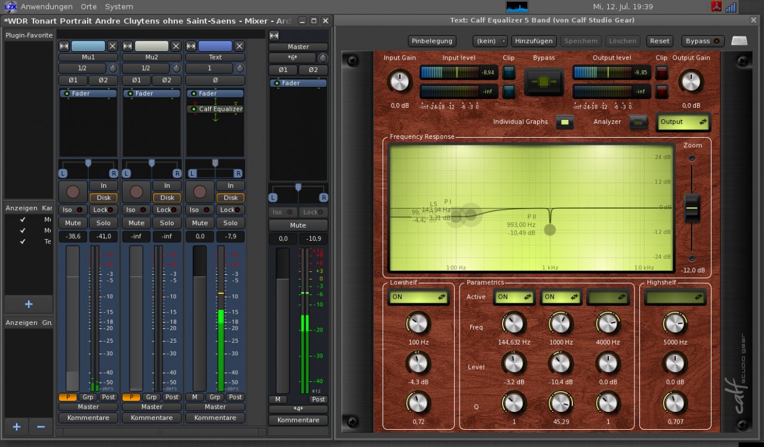Viewport: 764px width, 447px height.
Task: Click the Output Gain knob
Action: (x=691, y=80)
